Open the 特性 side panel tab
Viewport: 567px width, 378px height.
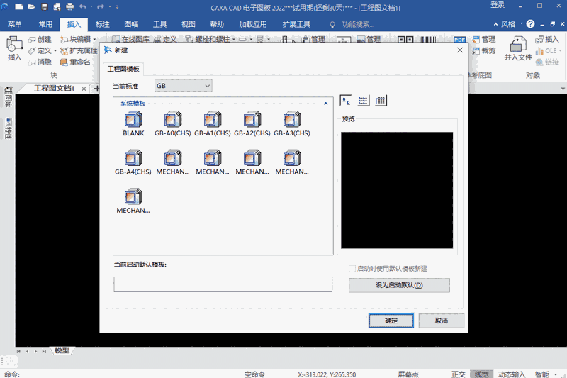9,128
